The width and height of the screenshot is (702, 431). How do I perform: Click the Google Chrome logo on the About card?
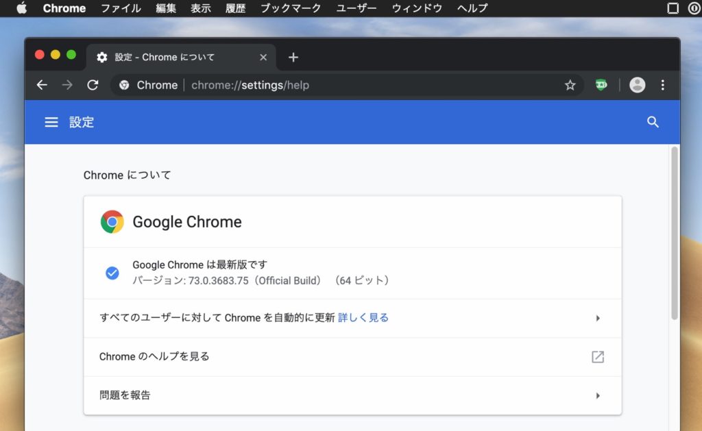111,221
